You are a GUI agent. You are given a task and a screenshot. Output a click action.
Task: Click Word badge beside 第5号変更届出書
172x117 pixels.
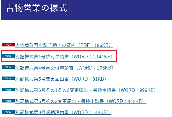click(x=8, y=78)
